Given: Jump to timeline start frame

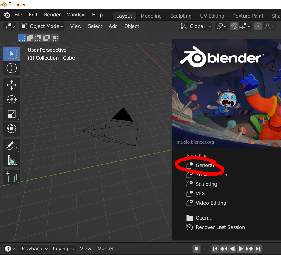Looking at the screenshot, I should 215,249.
